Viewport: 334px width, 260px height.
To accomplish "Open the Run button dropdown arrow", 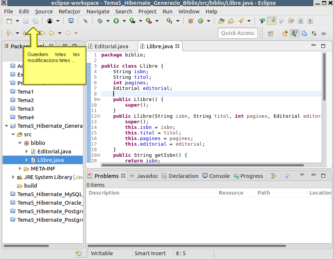I will (x=124, y=21).
